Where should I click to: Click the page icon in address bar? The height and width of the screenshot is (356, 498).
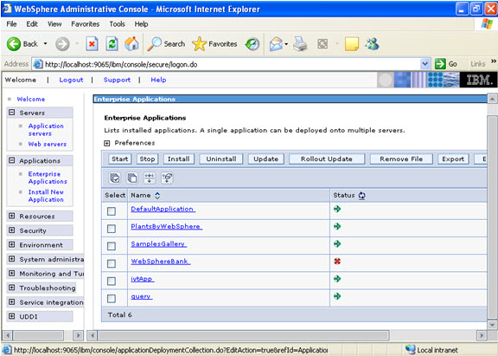tap(38, 64)
